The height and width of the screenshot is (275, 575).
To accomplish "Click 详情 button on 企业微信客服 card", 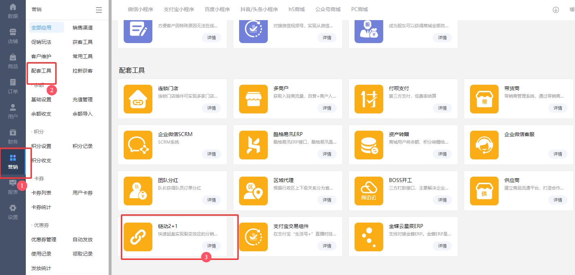I will point(558,154).
